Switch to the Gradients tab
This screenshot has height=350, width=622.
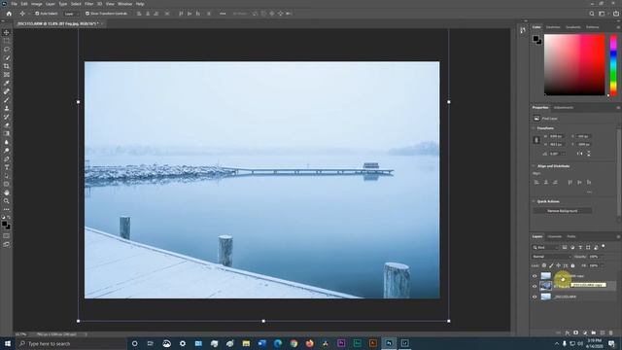pyautogui.click(x=572, y=27)
